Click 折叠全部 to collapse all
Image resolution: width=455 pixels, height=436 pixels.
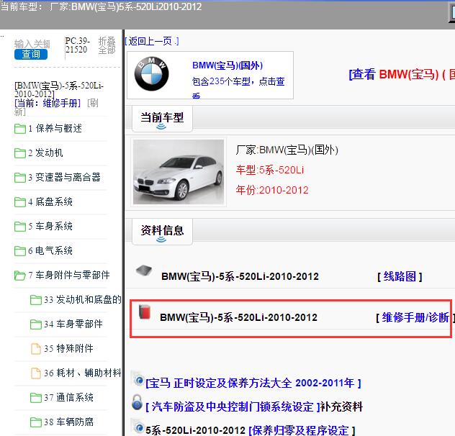coord(107,45)
